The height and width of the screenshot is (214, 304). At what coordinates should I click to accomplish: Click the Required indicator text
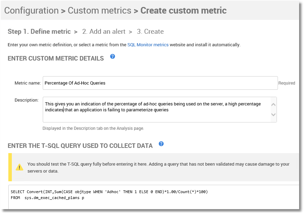pos(287,83)
